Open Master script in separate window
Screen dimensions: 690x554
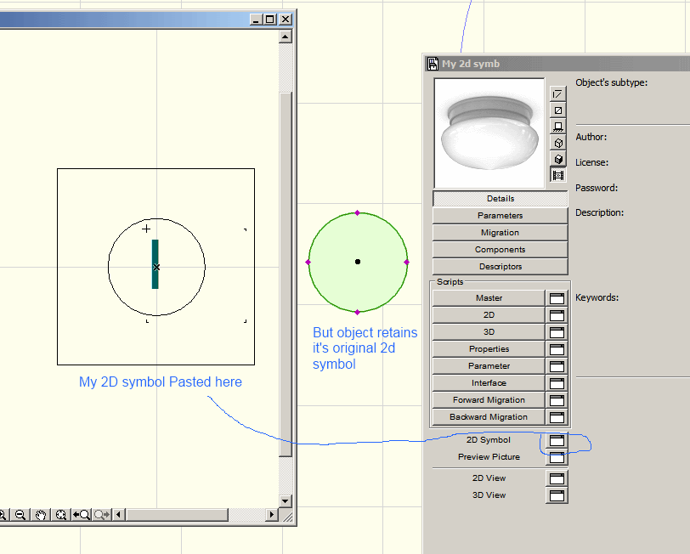tap(557, 298)
